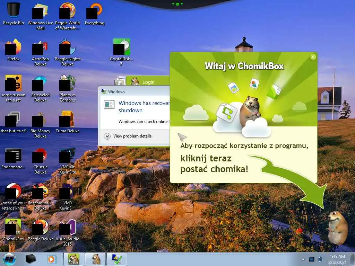Launch Firefox from the desktop
Screen dimensions: 355x266
click(x=14, y=49)
